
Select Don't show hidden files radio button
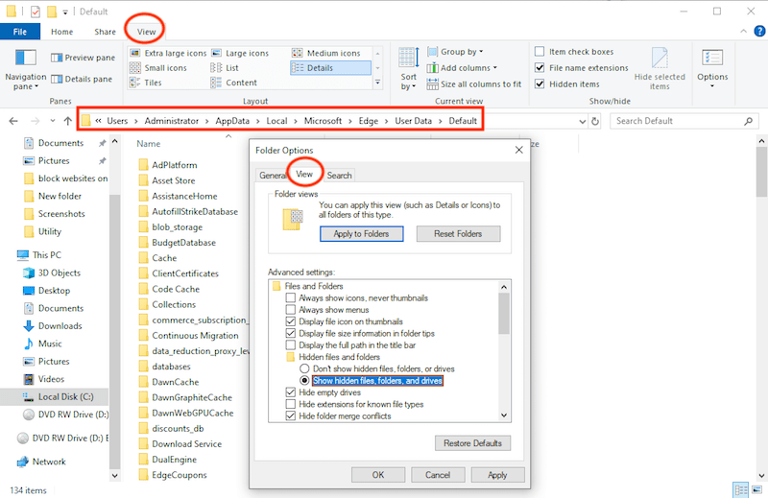(x=304, y=368)
